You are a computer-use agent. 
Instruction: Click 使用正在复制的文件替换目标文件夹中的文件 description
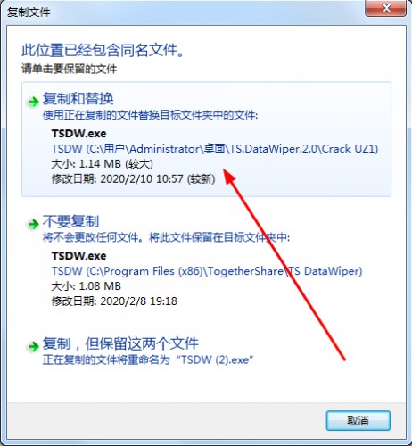click(150, 115)
